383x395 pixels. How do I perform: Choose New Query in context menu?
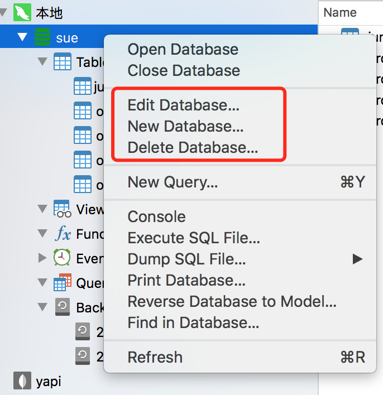point(173,182)
